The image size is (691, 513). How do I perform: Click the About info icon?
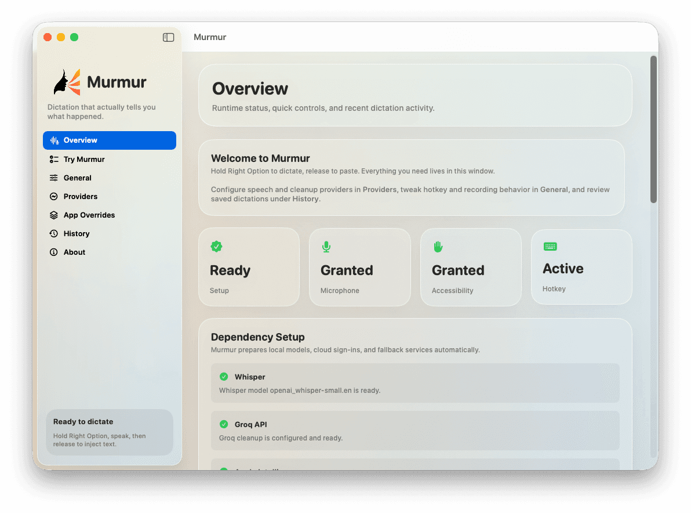[x=54, y=252]
